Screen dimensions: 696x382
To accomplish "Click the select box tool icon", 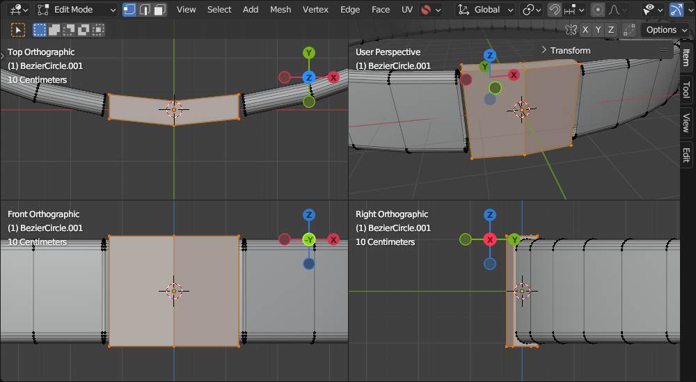I will [x=18, y=30].
